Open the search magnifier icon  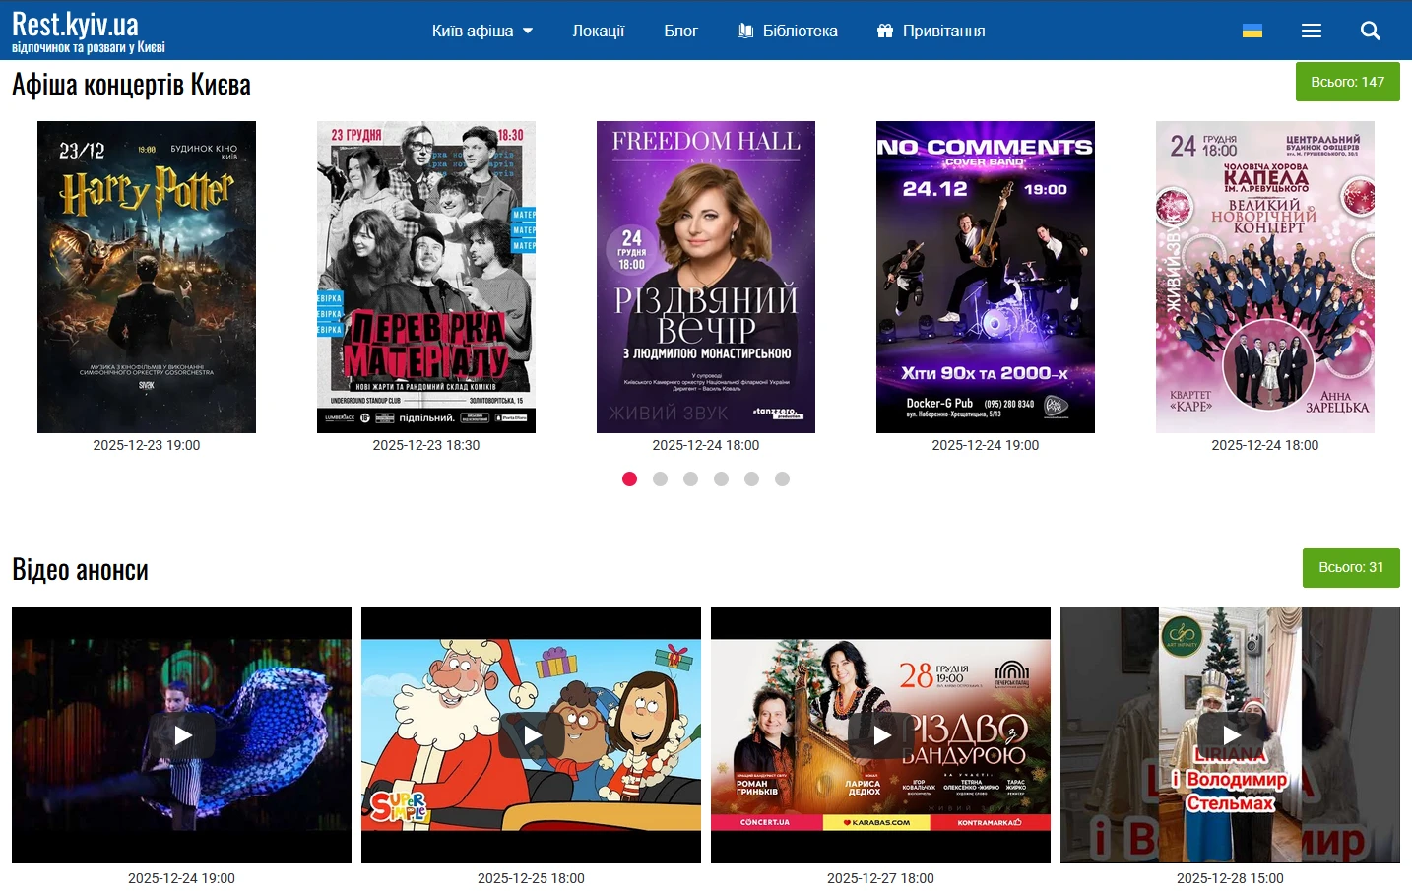pos(1370,31)
